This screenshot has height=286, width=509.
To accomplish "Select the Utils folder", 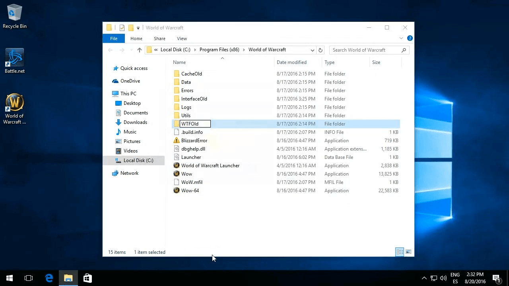I will (x=186, y=116).
